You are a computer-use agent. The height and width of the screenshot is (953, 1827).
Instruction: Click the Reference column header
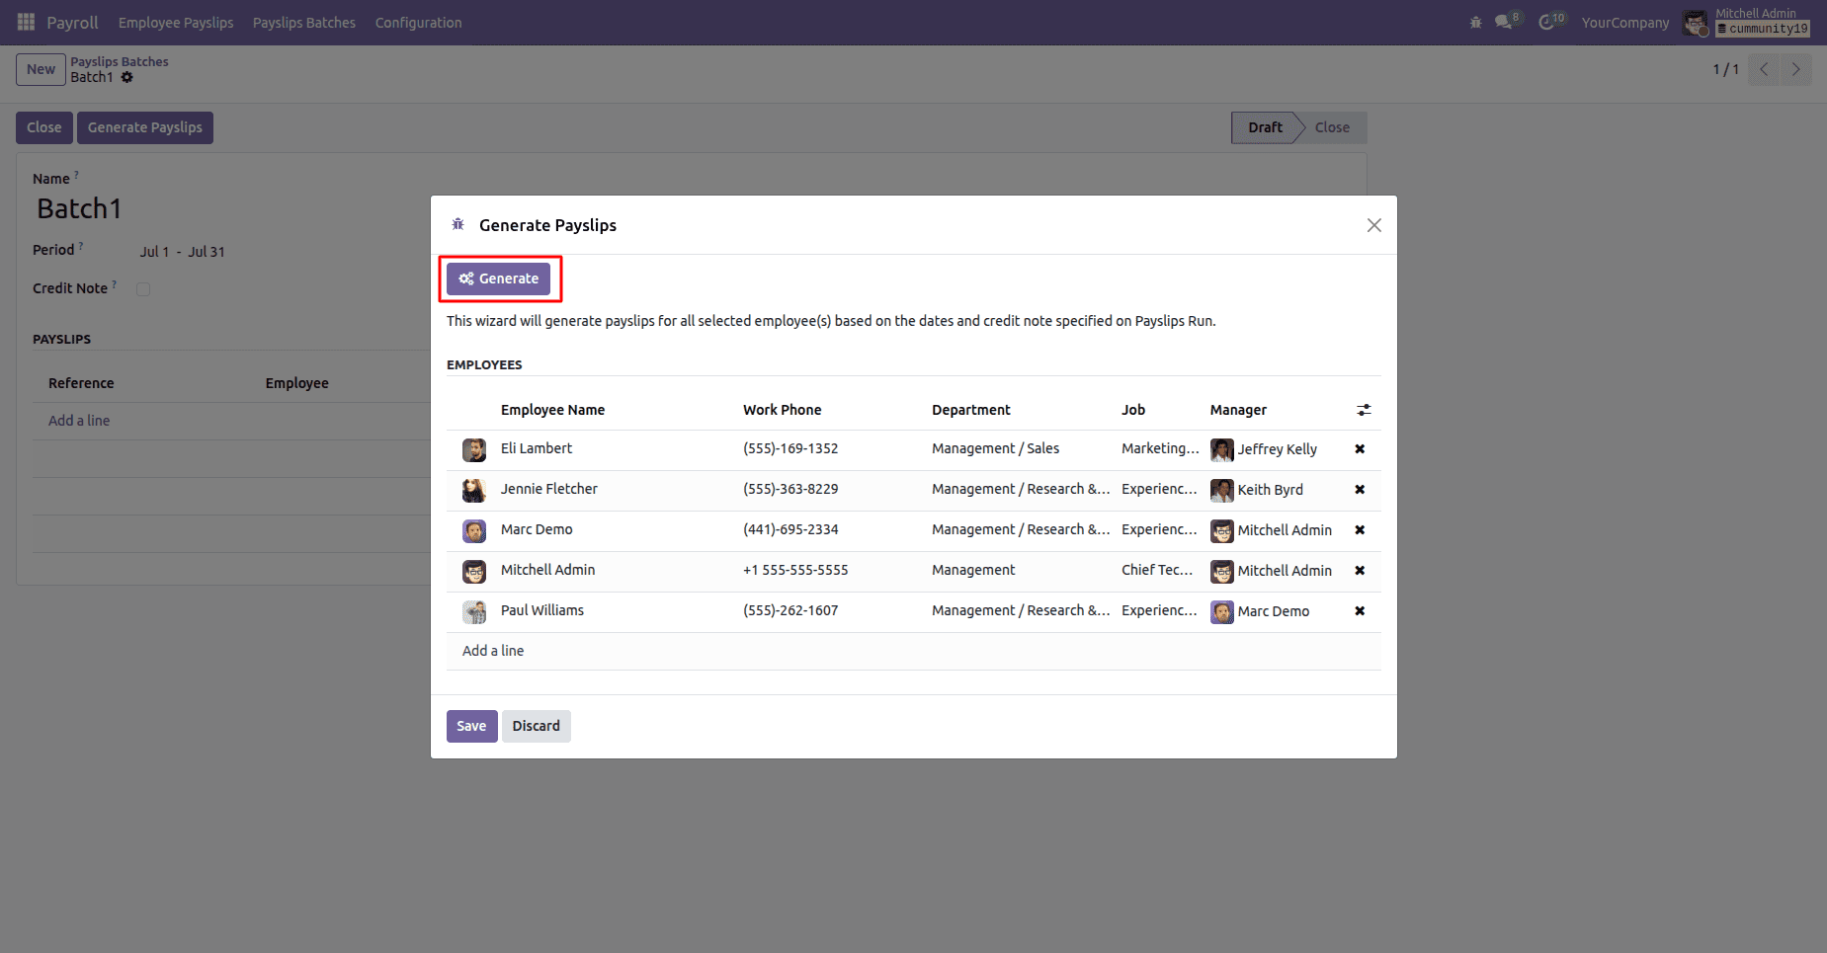81,383
